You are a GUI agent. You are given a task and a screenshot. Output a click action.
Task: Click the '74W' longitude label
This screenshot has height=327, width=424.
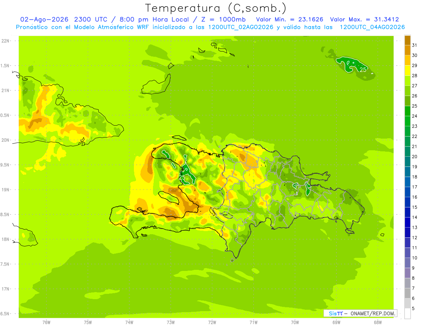pyautogui.click(x=129, y=322)
